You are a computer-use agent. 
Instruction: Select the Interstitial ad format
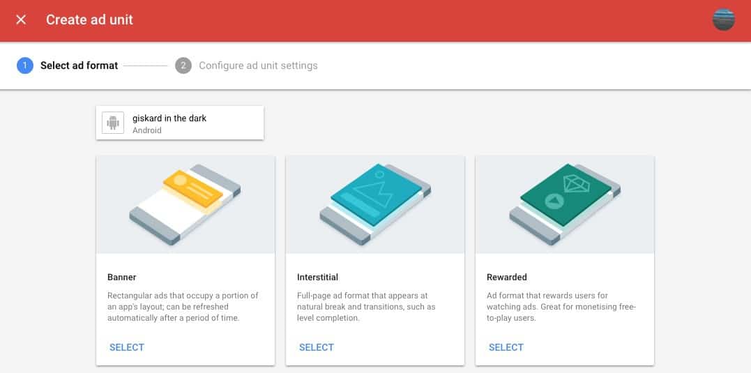(x=317, y=348)
